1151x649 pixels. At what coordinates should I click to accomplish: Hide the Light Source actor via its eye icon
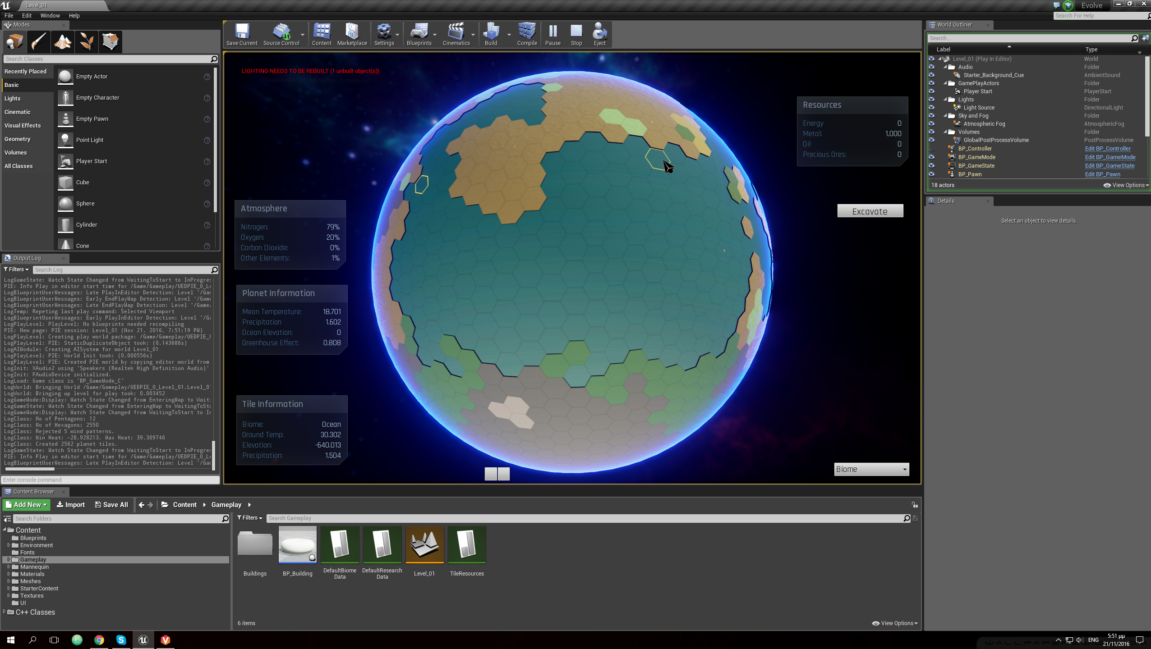(x=931, y=108)
